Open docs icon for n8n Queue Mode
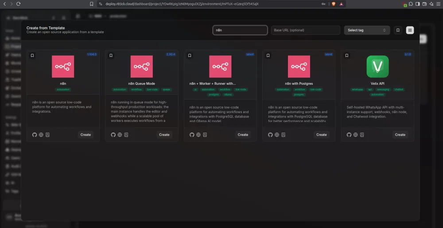This screenshot has height=228, width=443. [126, 135]
